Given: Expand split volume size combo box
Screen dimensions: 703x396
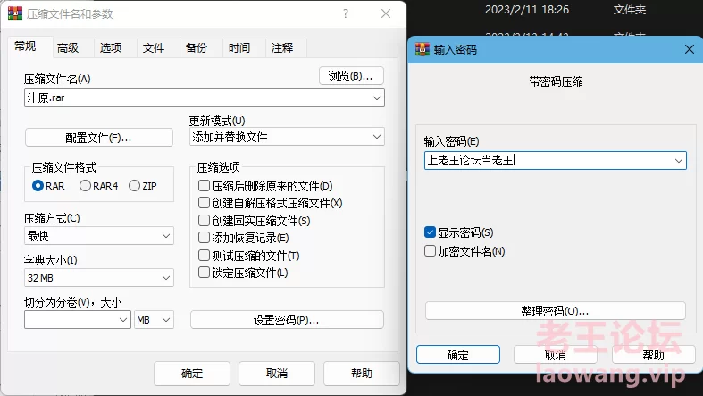Looking at the screenshot, I should tap(123, 320).
